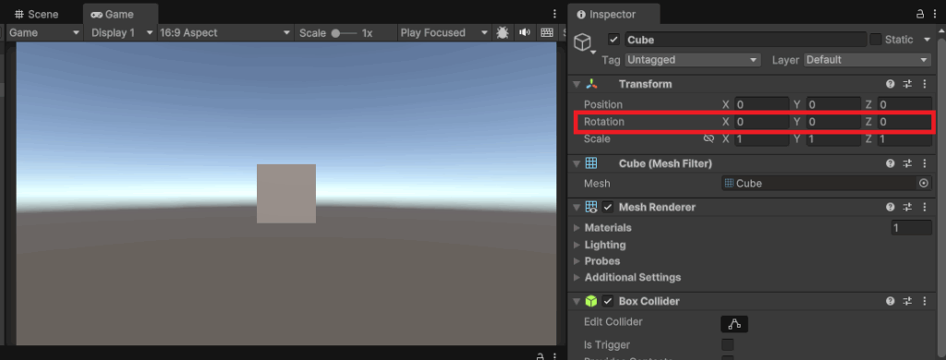This screenshot has height=360, width=946.
Task: Toggle the Is Trigger checkbox
Action: pos(728,345)
